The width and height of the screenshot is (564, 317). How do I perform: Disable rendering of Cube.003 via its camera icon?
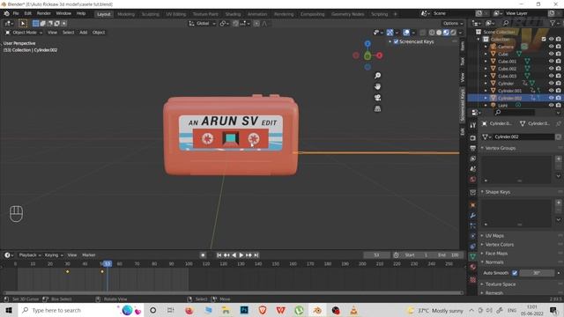tap(558, 76)
